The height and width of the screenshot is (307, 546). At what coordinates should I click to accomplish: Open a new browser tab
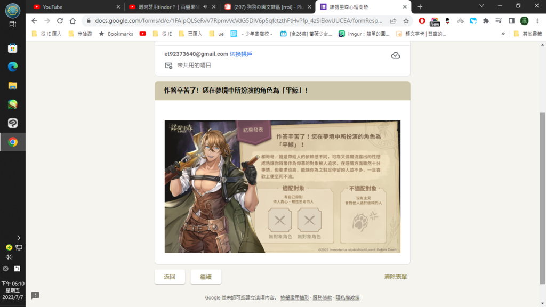pos(420,7)
